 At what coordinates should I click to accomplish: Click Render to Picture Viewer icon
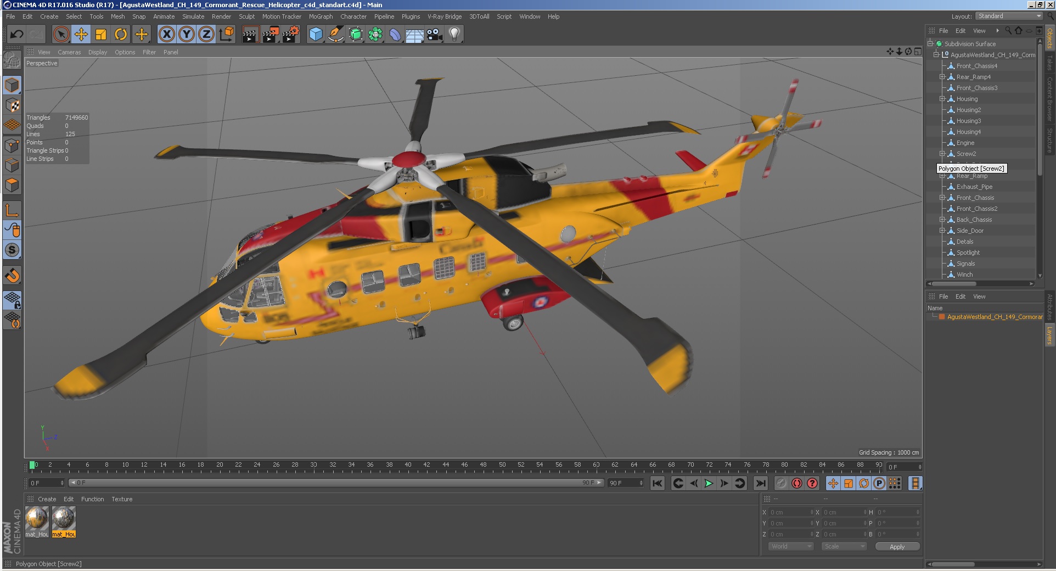tap(270, 35)
